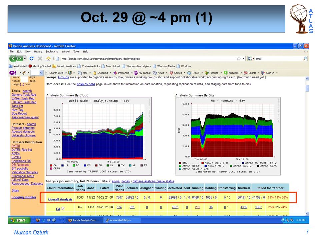
Task: Open dropdown arrow beside the address bar star
Action: click(x=243, y=59)
